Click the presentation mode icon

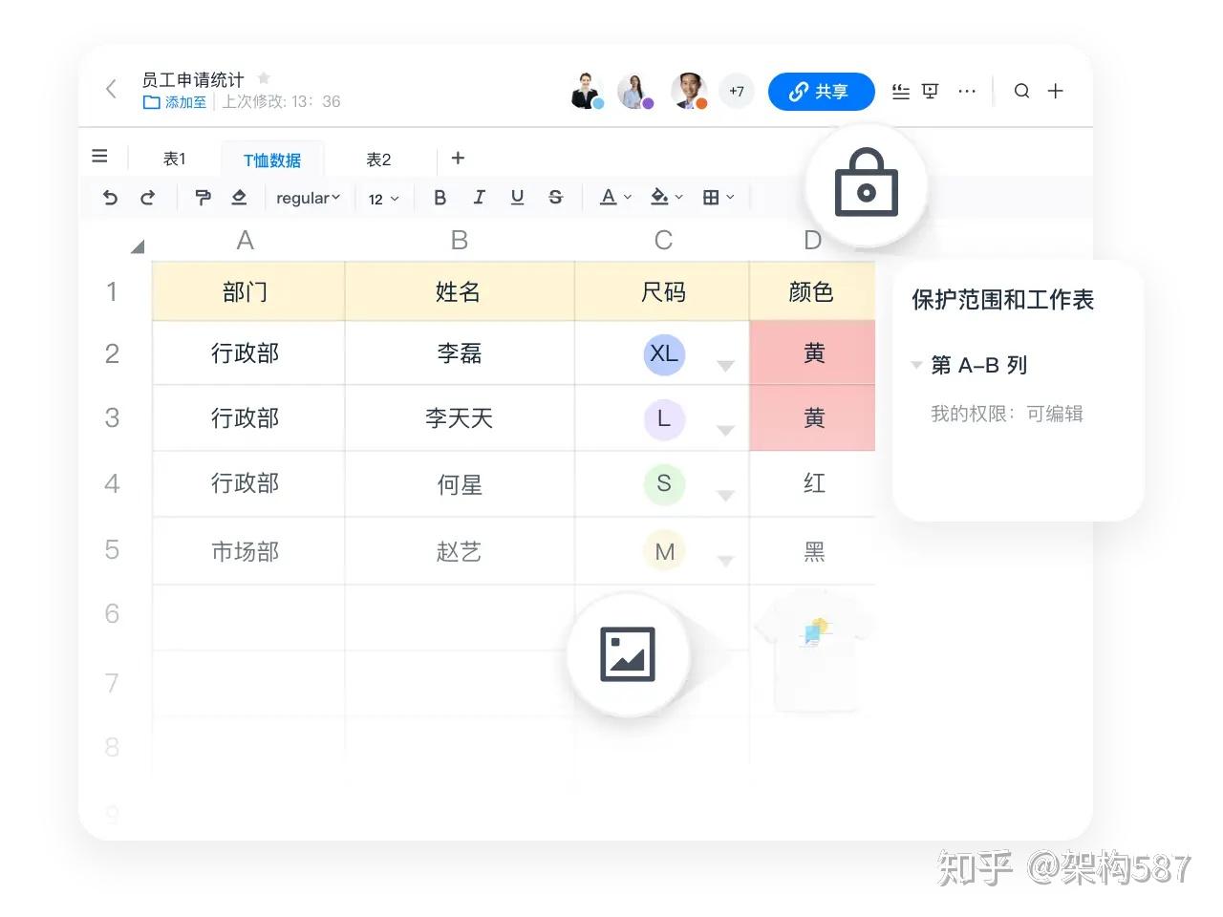click(929, 91)
